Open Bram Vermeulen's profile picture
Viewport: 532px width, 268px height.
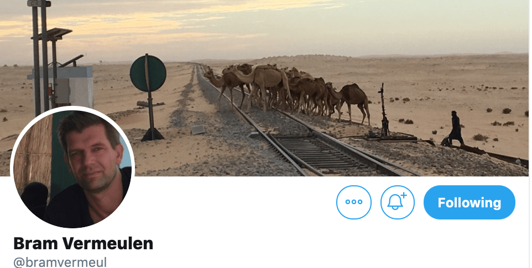coord(72,167)
